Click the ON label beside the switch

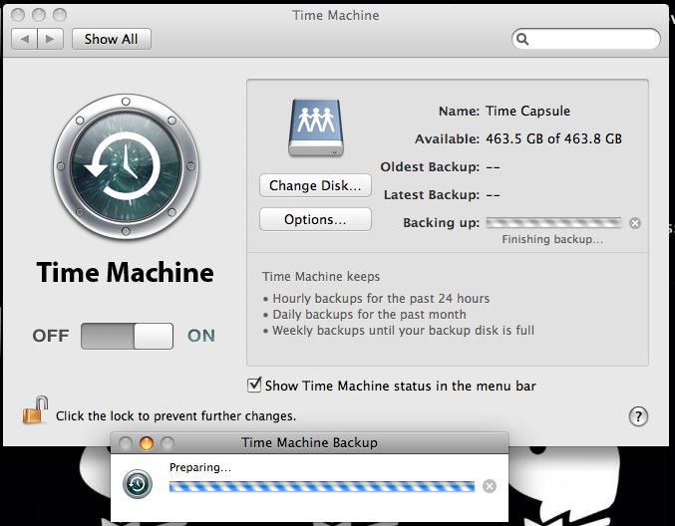click(x=201, y=336)
